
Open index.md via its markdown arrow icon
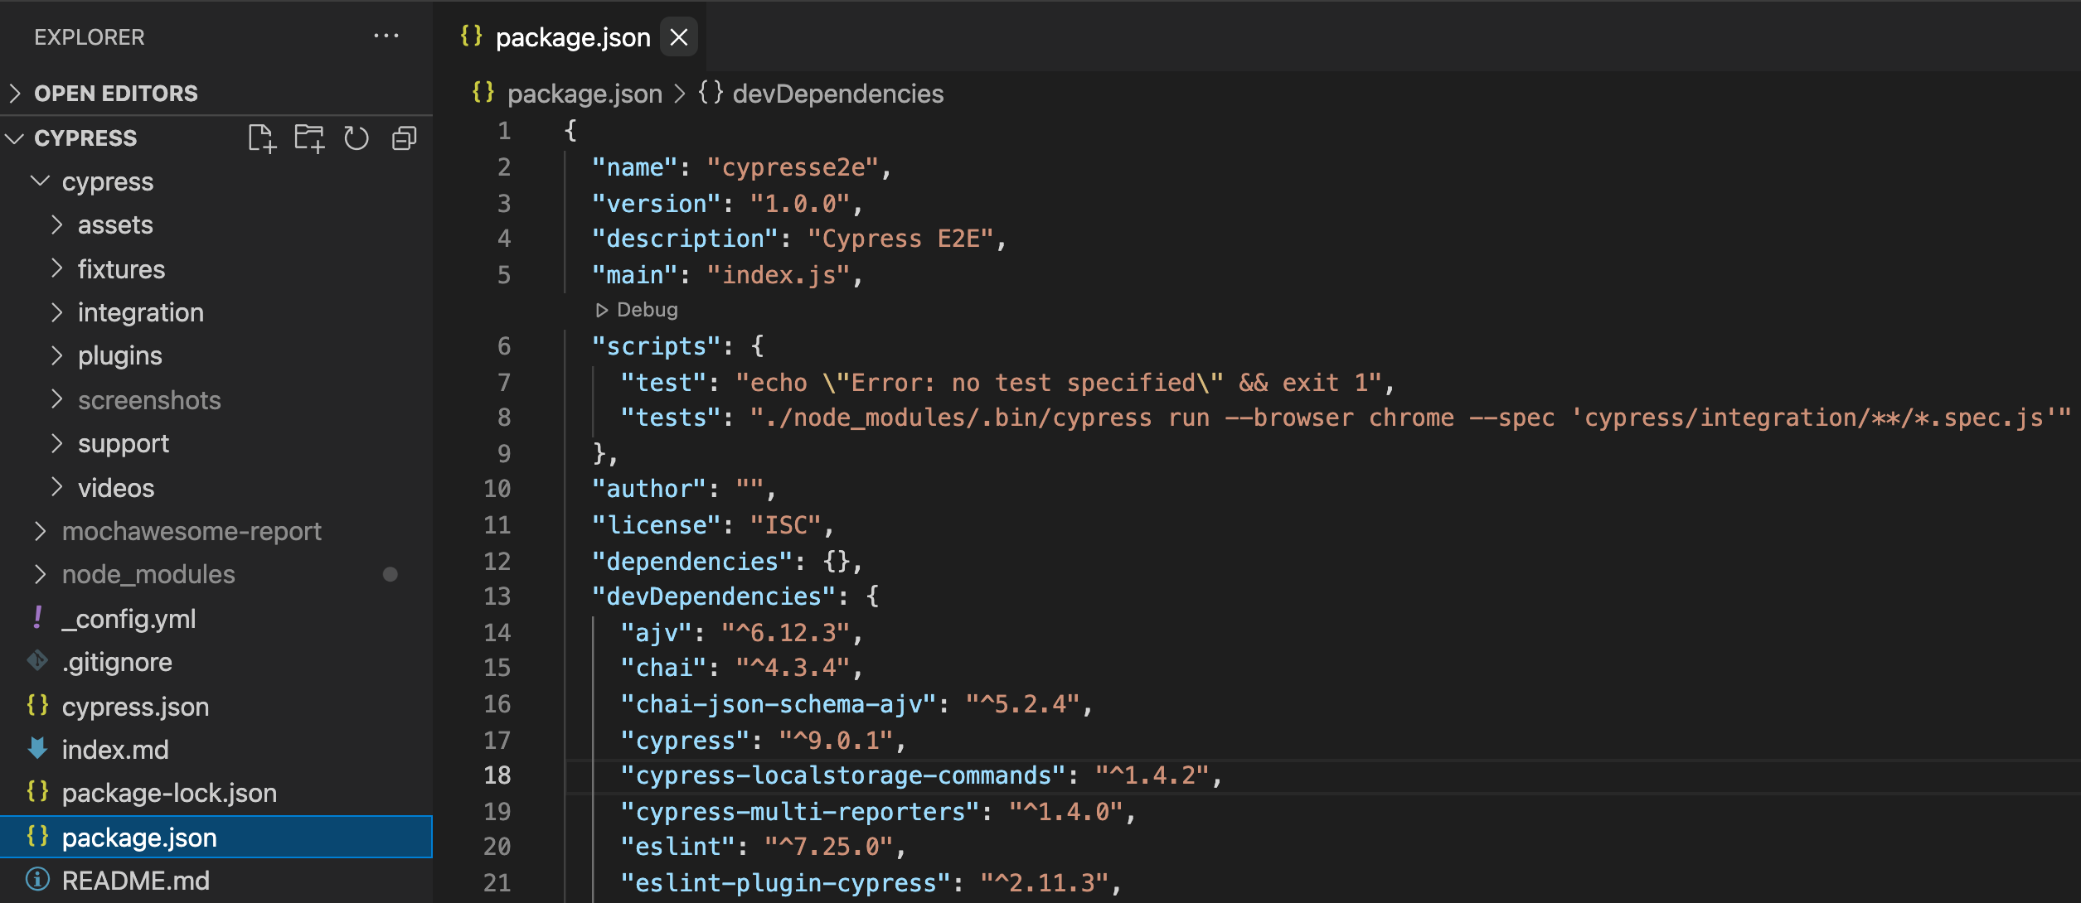37,749
